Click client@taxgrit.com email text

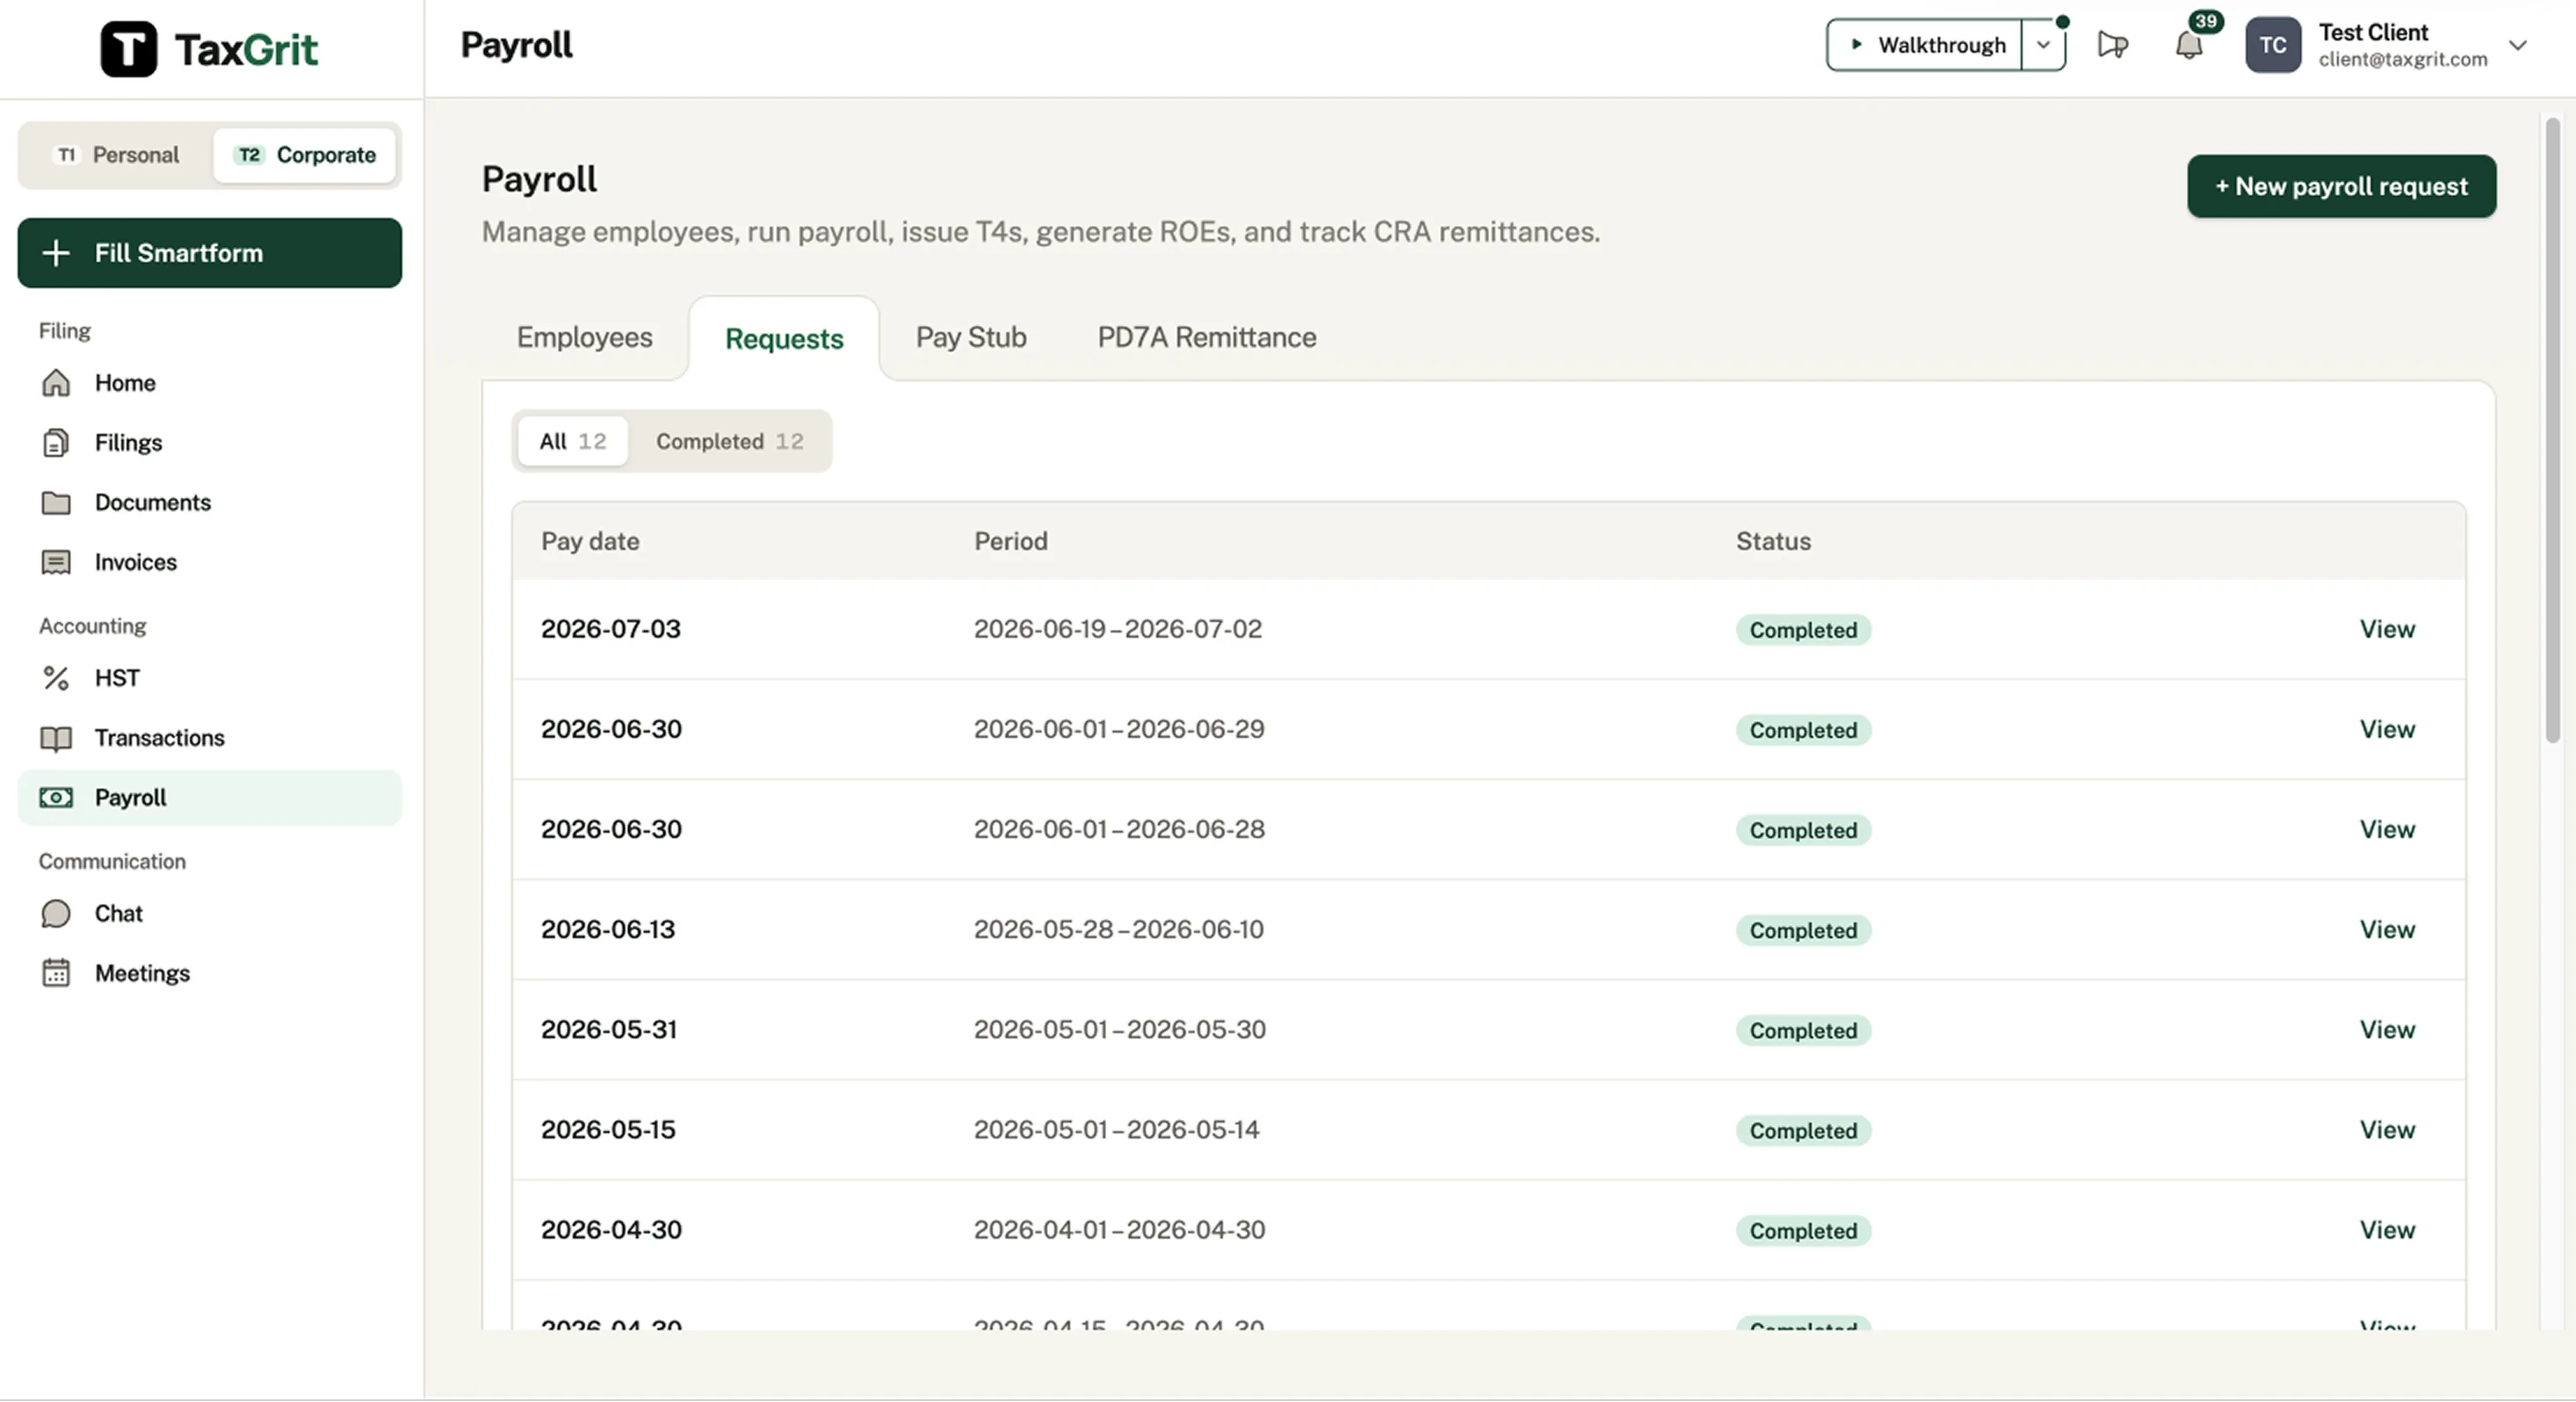[x=2402, y=59]
